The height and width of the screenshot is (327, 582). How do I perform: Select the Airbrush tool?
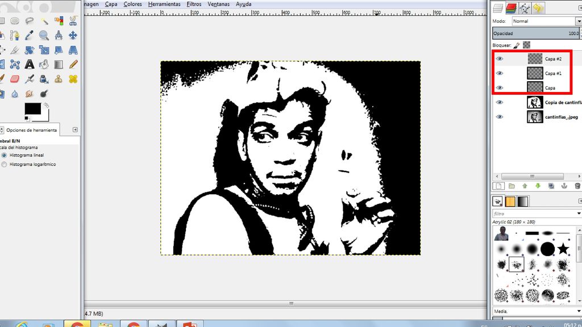tap(30, 79)
